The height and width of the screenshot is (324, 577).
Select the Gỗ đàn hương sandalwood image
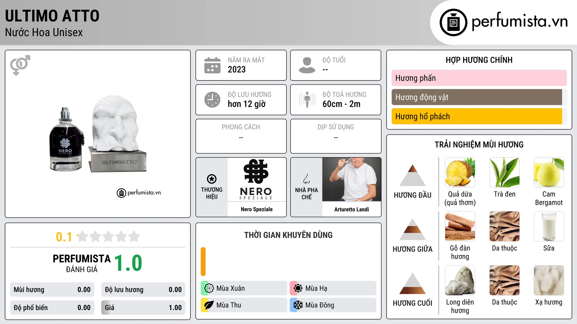point(460,226)
